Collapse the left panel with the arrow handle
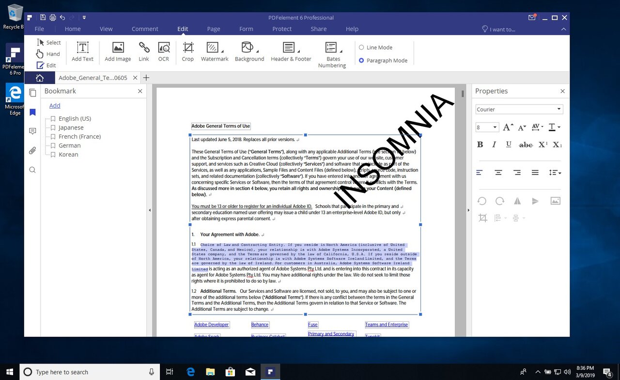Image resolution: width=620 pixels, height=380 pixels. coord(149,210)
